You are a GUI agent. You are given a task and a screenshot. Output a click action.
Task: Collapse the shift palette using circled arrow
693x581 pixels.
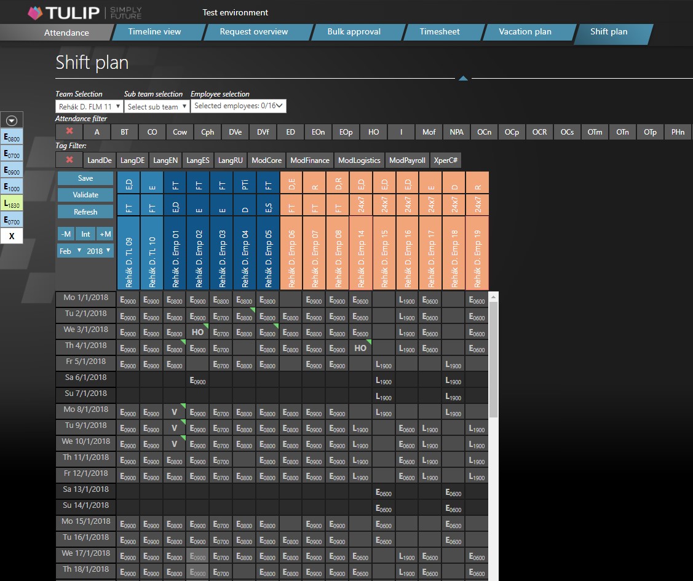tap(12, 121)
